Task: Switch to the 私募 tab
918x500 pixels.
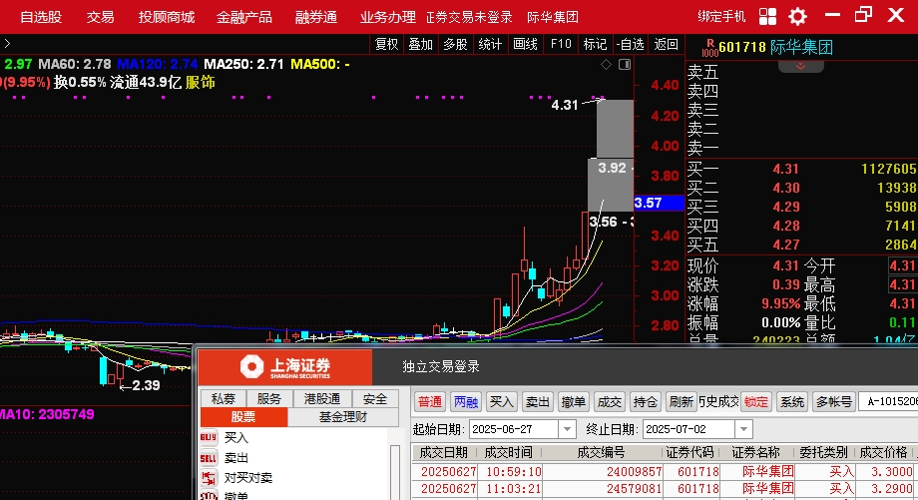Action: coord(224,399)
